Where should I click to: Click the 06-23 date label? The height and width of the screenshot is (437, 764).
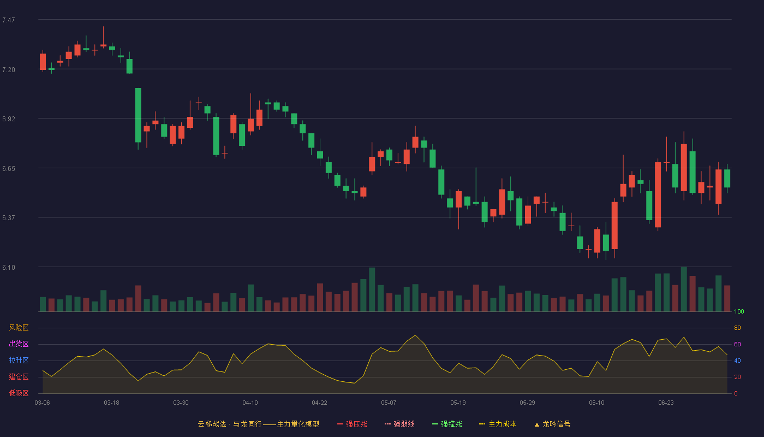coord(666,403)
